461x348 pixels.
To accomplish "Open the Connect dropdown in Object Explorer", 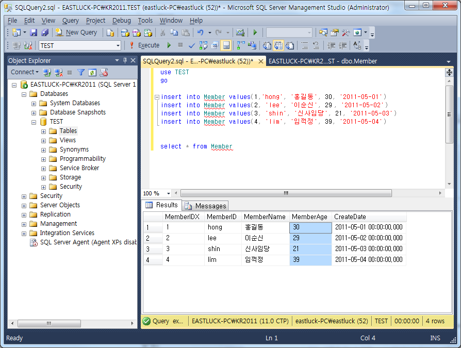I will pos(25,72).
